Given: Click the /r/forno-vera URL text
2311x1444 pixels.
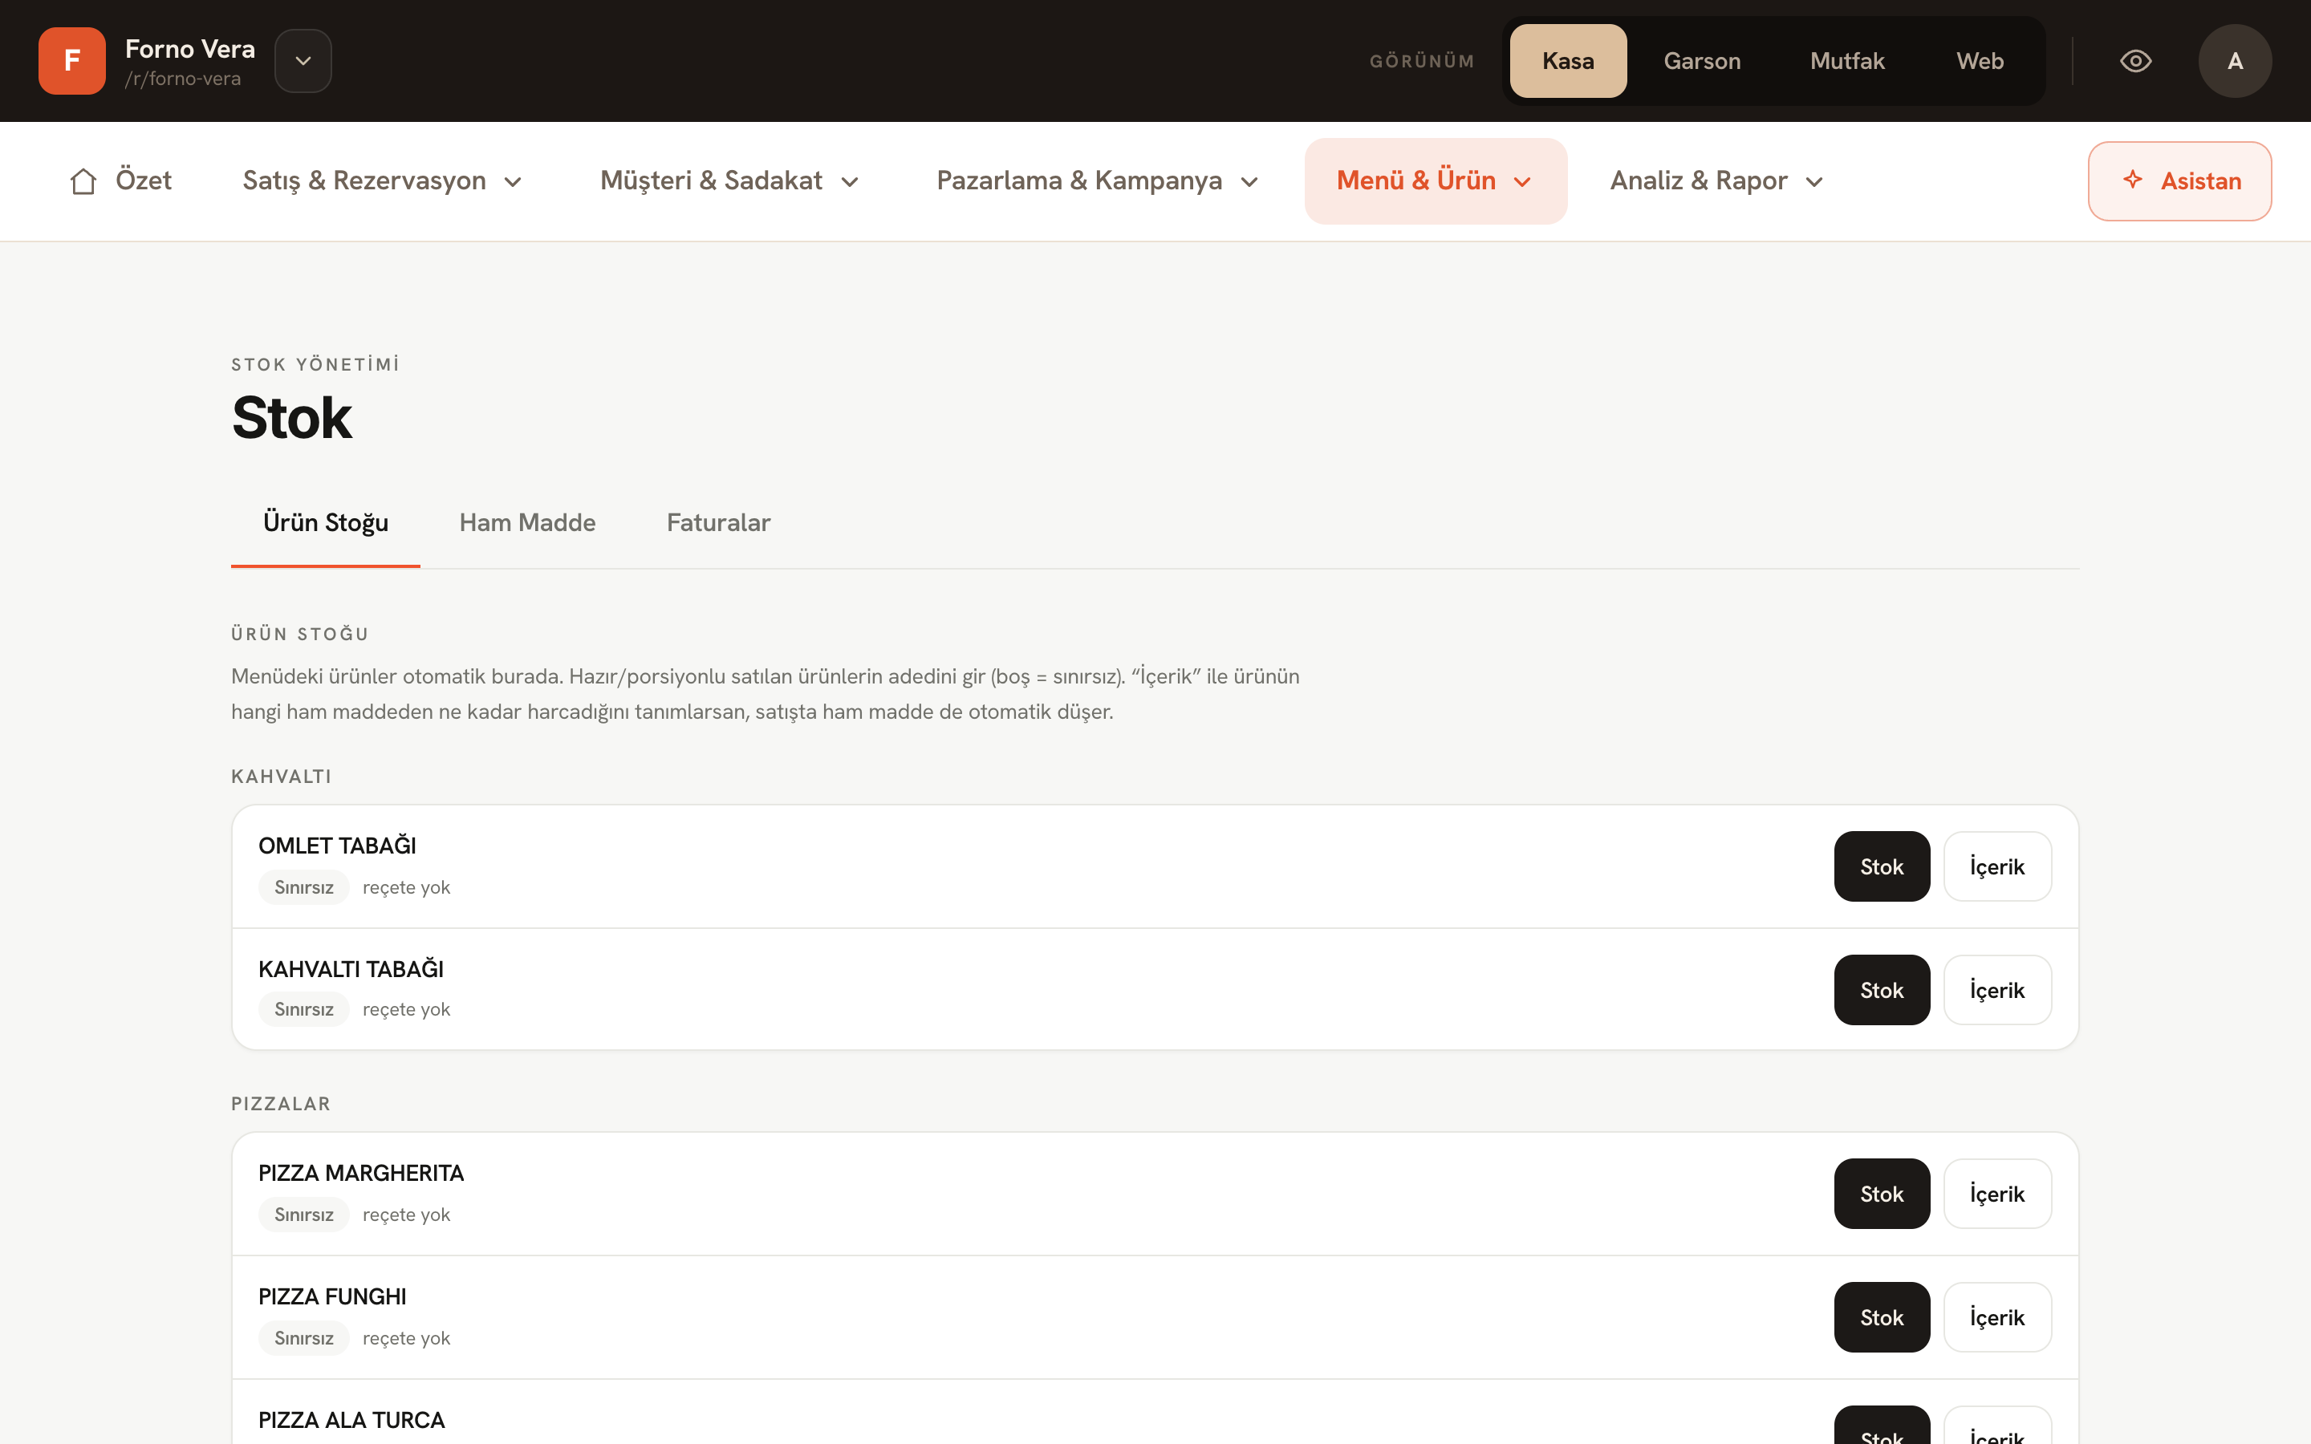Looking at the screenshot, I should [182, 79].
